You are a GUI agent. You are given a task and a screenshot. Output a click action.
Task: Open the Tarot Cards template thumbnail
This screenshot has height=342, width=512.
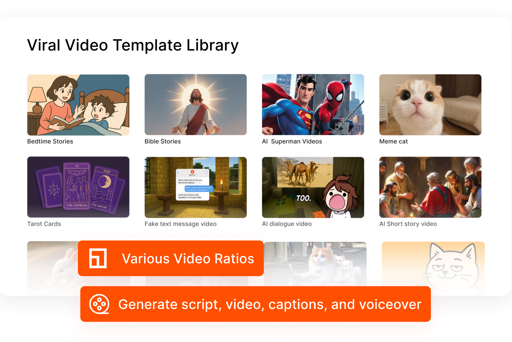(78, 187)
